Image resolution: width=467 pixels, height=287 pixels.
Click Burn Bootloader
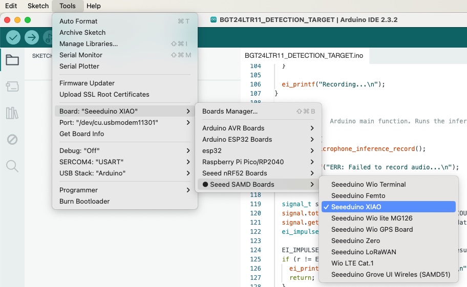pos(125,202)
